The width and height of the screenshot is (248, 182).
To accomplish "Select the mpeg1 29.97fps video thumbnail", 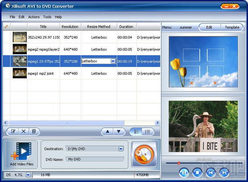I will tap(20, 61).
